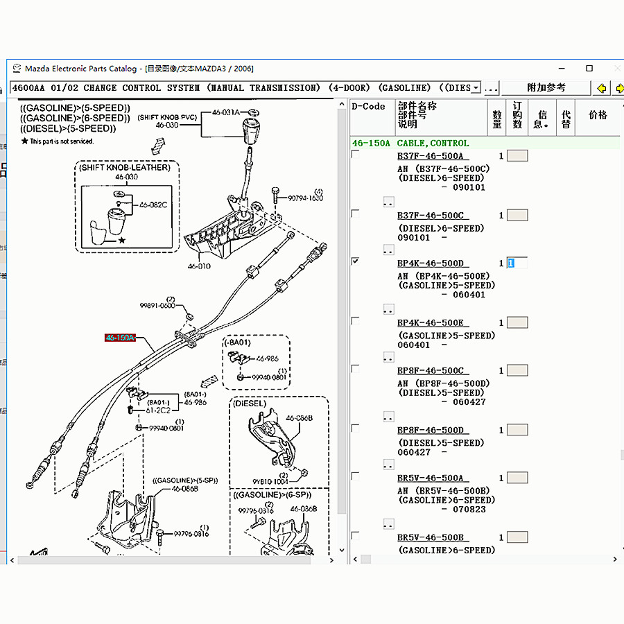
Task: Click the 部件名称 部件号 说明 column header
Action: (442, 117)
